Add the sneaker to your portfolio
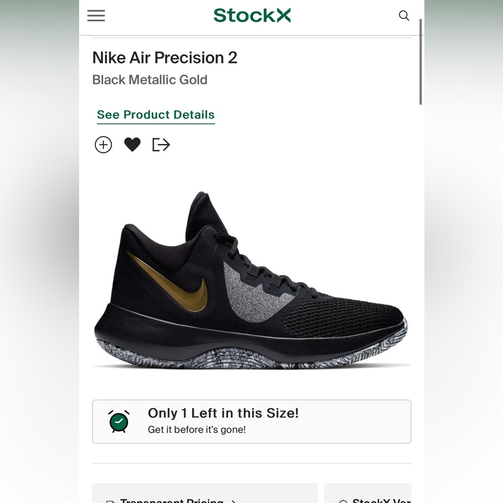 103,144
